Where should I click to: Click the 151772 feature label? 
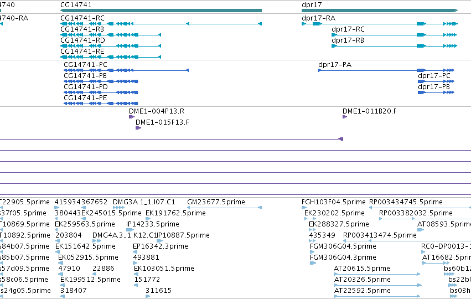click(147, 280)
